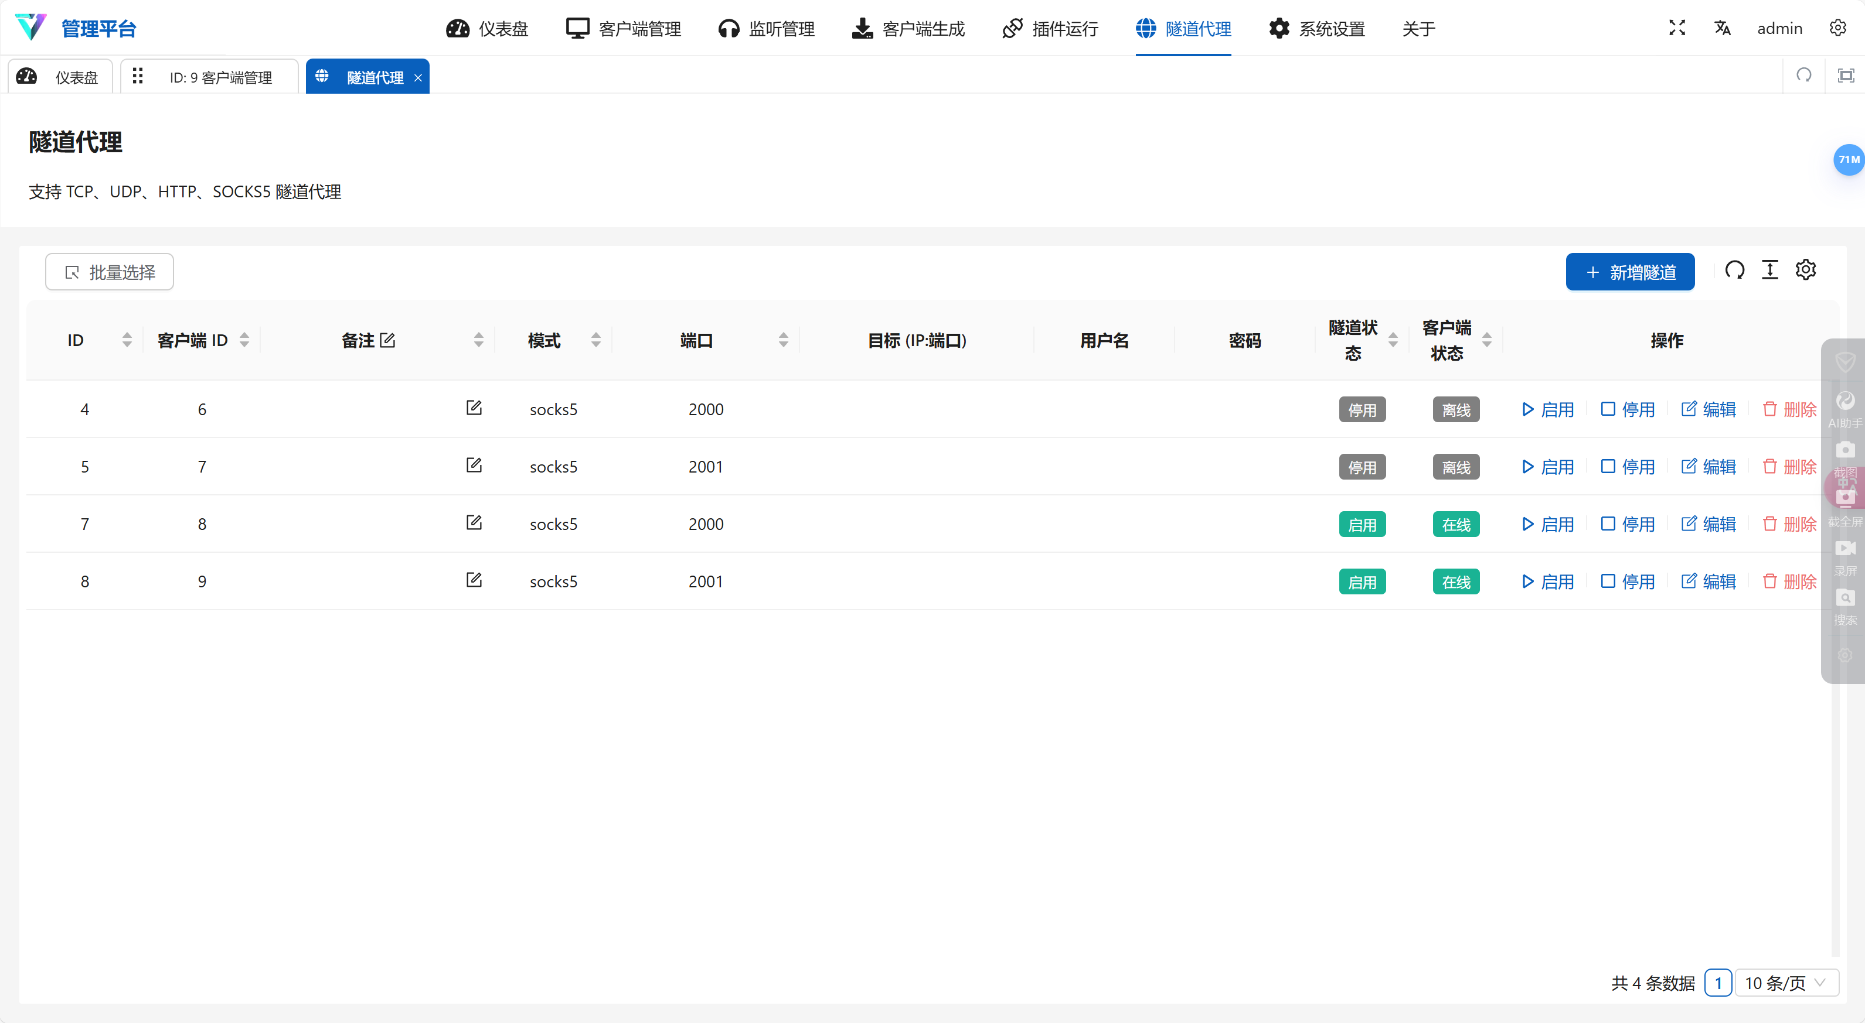Click the fullscreen toggle icon in header
This screenshot has width=1865, height=1023.
(x=1677, y=28)
